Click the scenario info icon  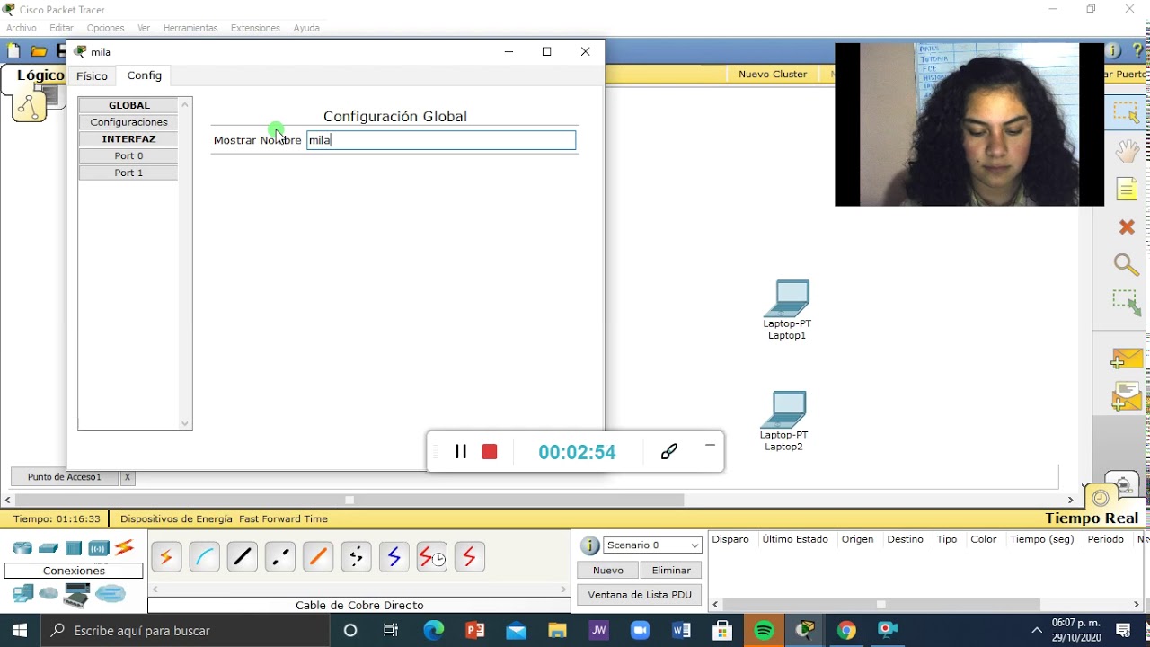click(x=589, y=545)
